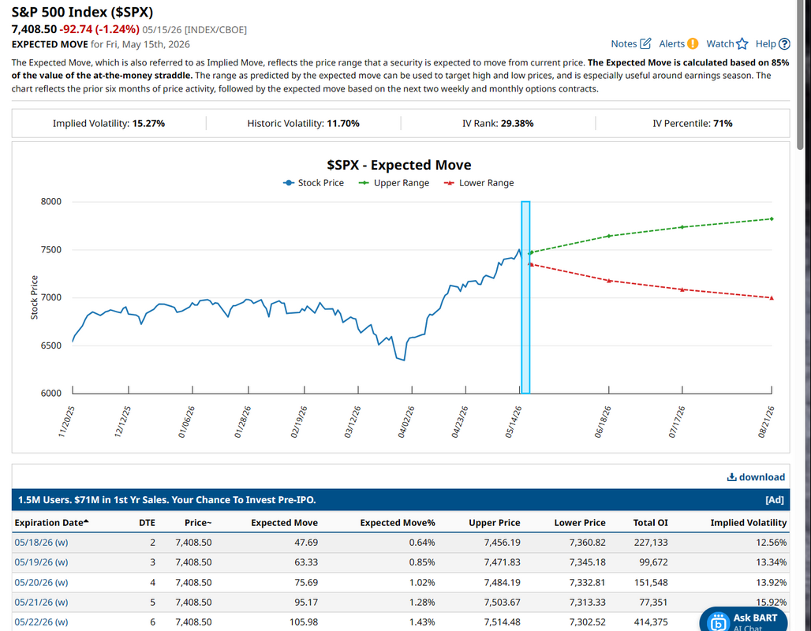
Task: Toggle the Upper Range legend series
Action: [x=394, y=183]
